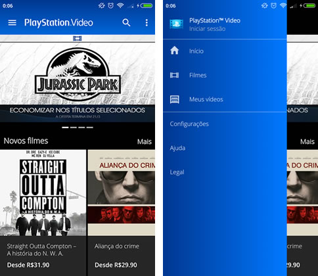
Task: Tap the battery icon in left status bar
Action: point(147,5)
